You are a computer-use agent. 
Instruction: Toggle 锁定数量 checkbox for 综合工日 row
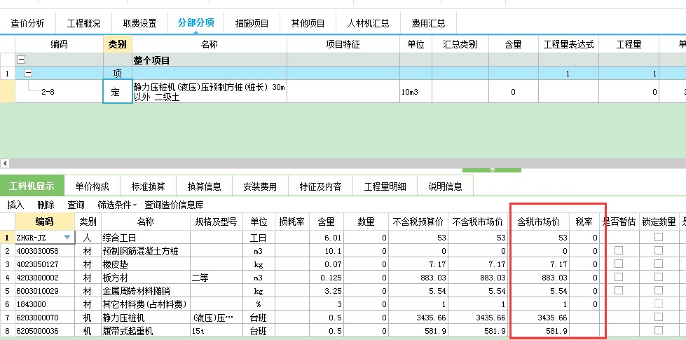coord(658,238)
